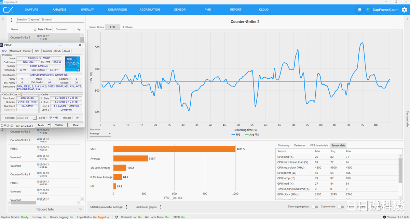Click the Close button in CPU-Z

[x=76, y=125]
